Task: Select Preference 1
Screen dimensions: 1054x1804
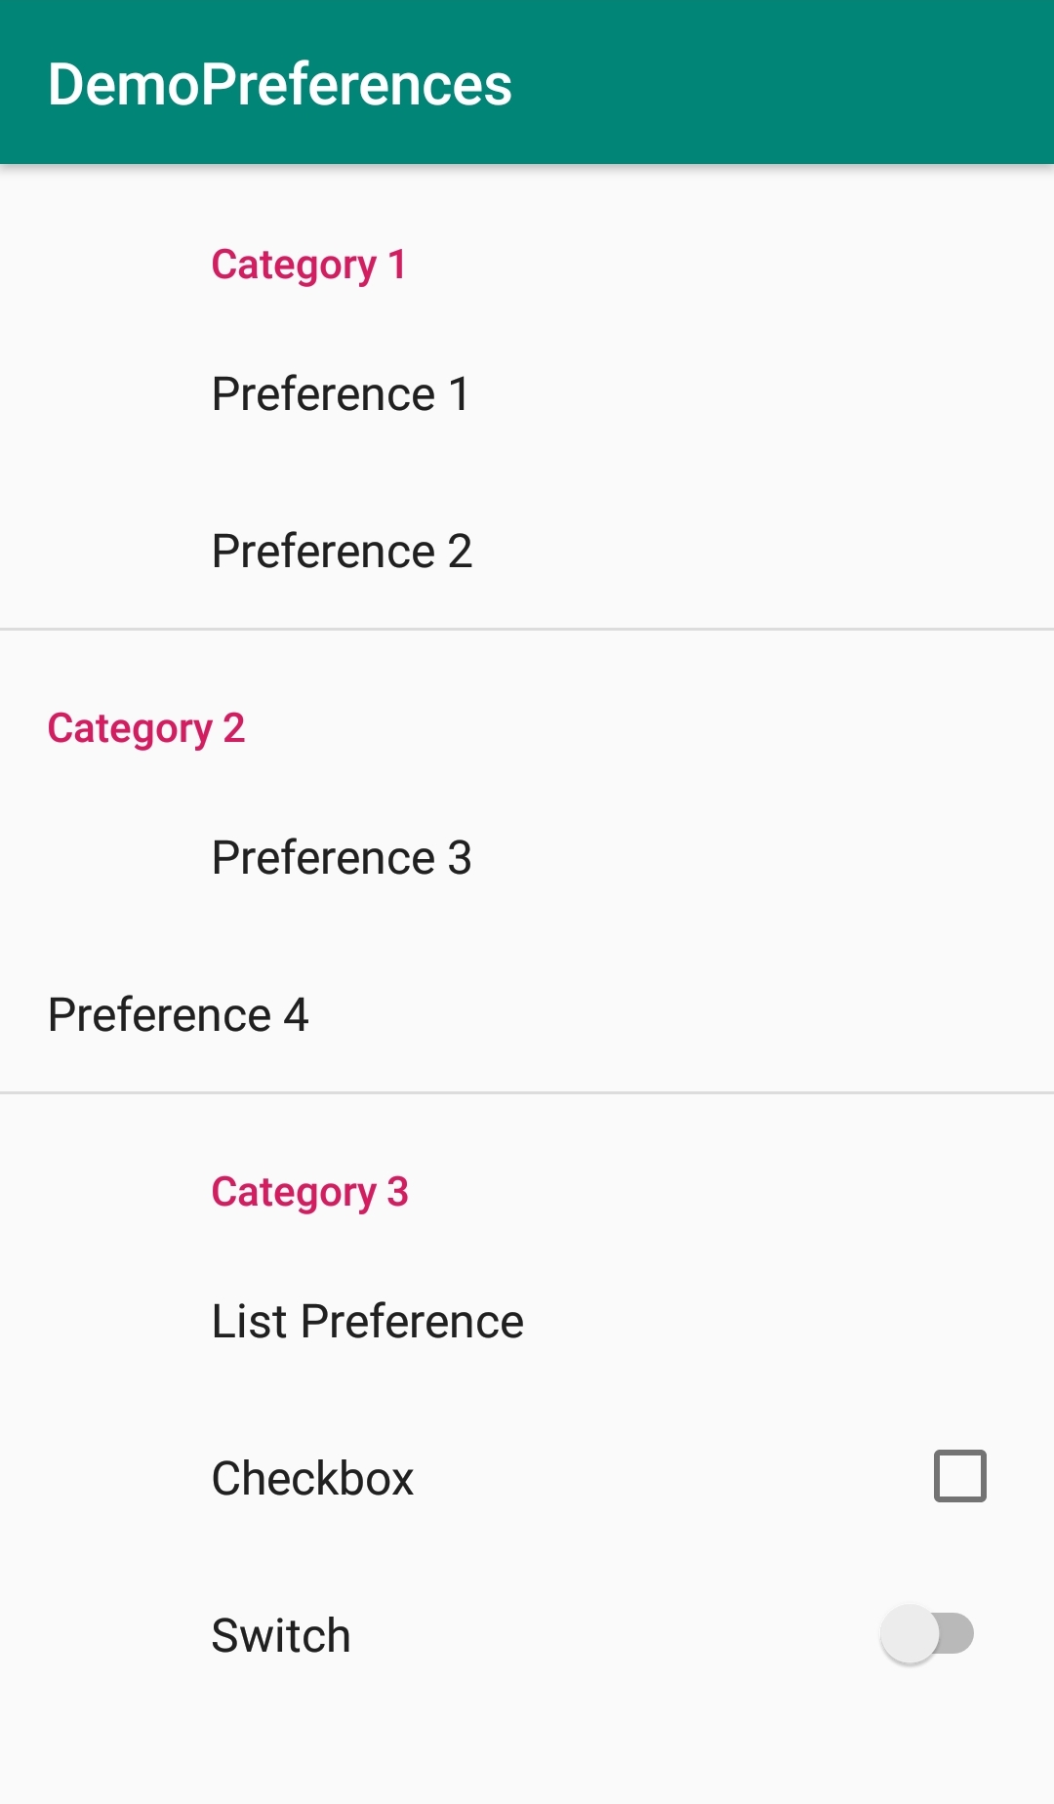Action: (x=341, y=394)
